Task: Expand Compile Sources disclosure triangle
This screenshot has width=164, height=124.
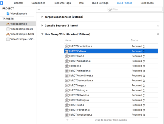Action: 42,26
